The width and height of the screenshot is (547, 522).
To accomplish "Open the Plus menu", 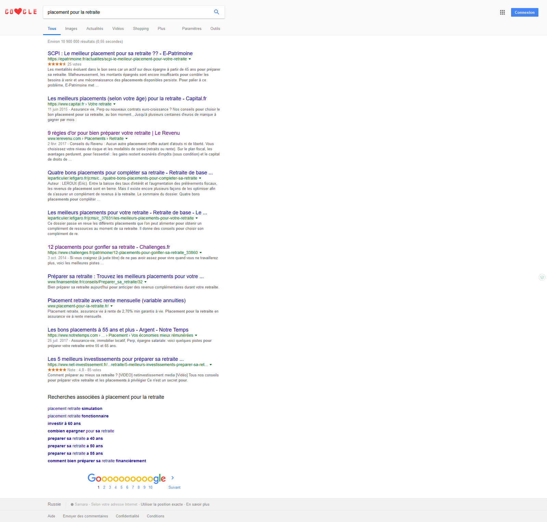I will coord(161,29).
